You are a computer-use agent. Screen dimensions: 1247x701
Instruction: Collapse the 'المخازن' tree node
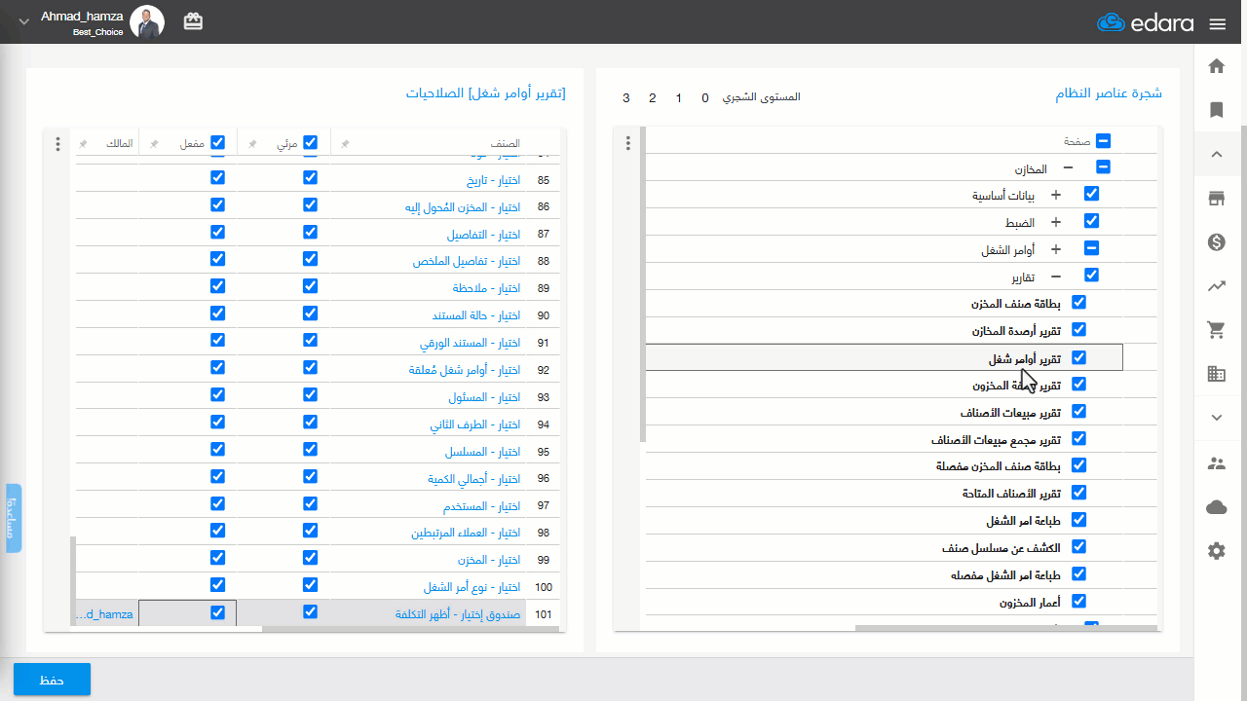(x=1068, y=167)
